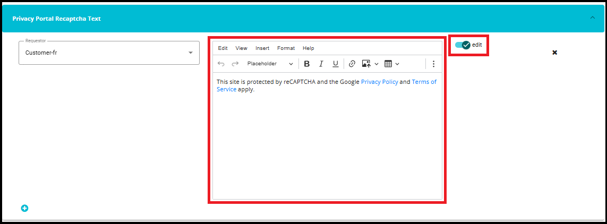607x224 pixels.
Task: Click the plus icon to add entry
Action: coord(24,208)
